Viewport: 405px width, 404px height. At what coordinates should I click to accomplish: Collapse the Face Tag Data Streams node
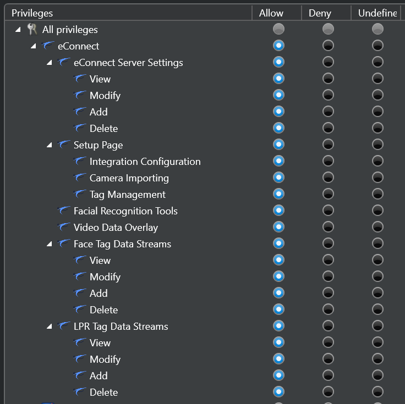click(50, 244)
